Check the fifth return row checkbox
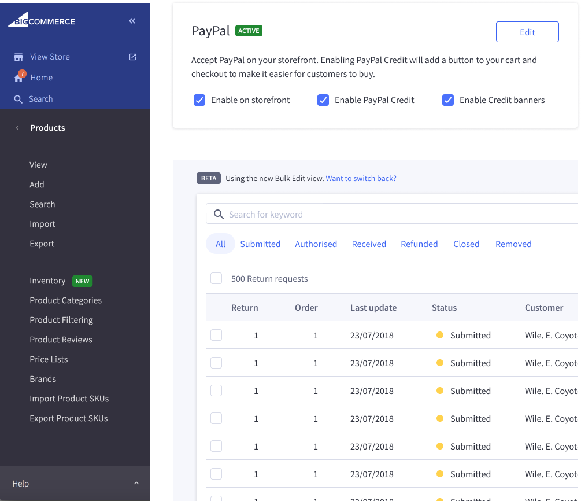581x501 pixels. click(216, 446)
